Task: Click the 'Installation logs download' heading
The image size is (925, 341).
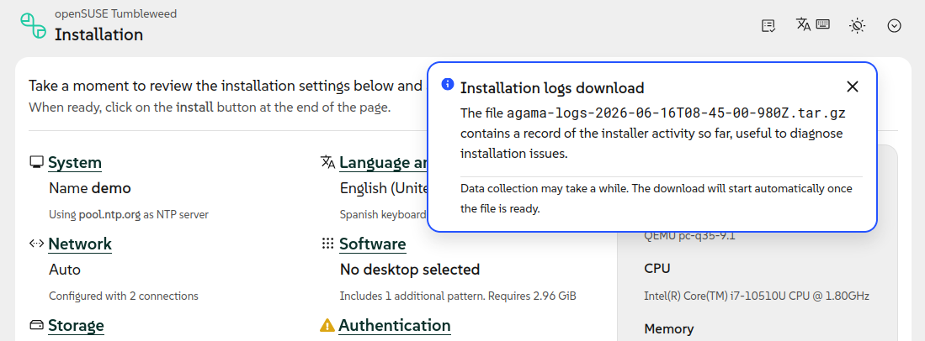Action: tap(552, 88)
